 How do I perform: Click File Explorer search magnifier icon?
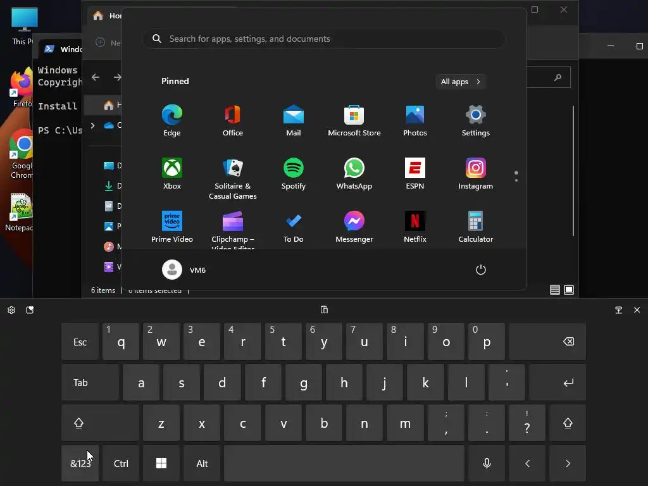click(558, 77)
